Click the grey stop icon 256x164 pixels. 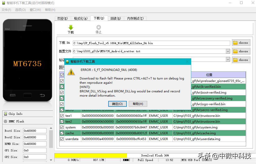(99, 27)
